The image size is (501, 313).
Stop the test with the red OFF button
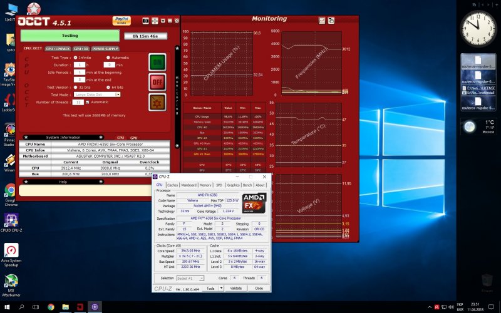point(157,82)
